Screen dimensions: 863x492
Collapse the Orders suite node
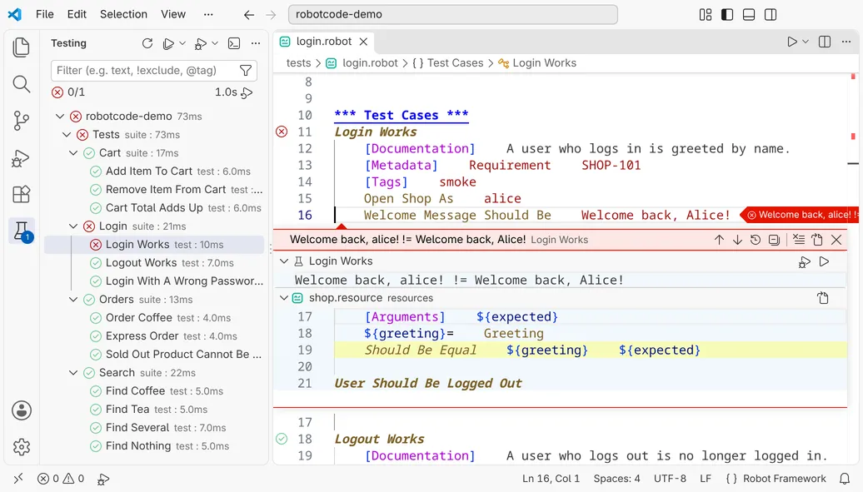click(73, 300)
